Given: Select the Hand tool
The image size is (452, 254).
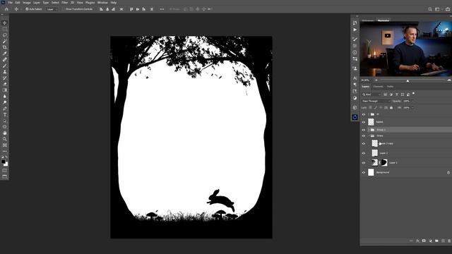Looking at the screenshot, I should point(5,133).
